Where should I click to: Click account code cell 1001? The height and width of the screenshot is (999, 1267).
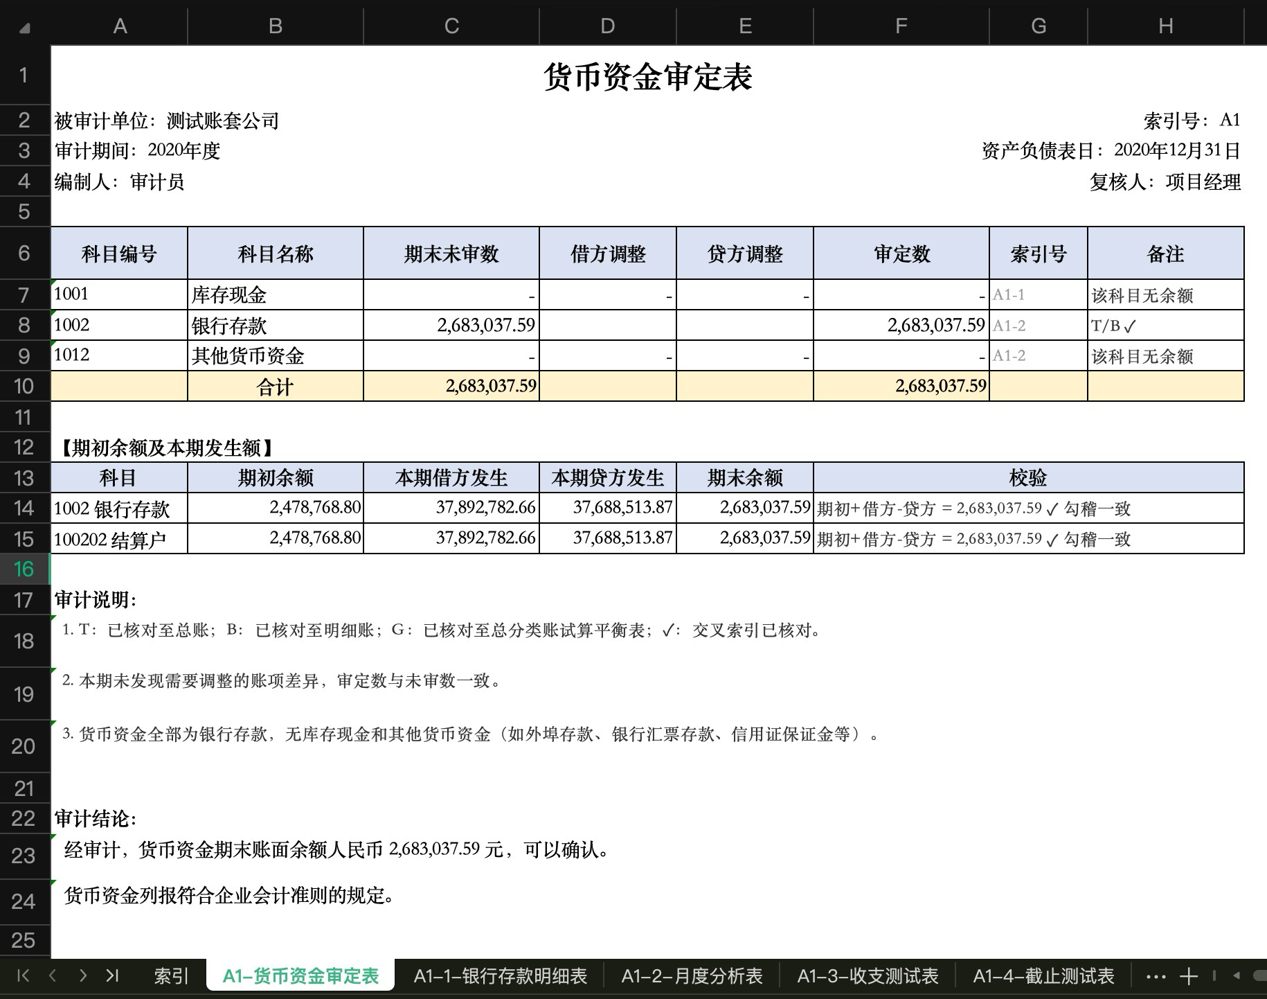[120, 294]
